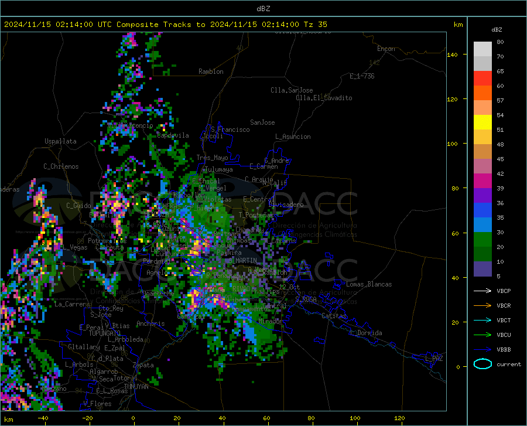The height and width of the screenshot is (426, 527).
Task: Select the purple 36-39 dBZ swatch
Action: (482, 196)
